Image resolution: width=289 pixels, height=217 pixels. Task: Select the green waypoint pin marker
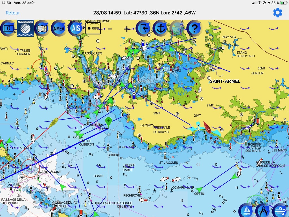click(x=109, y=122)
